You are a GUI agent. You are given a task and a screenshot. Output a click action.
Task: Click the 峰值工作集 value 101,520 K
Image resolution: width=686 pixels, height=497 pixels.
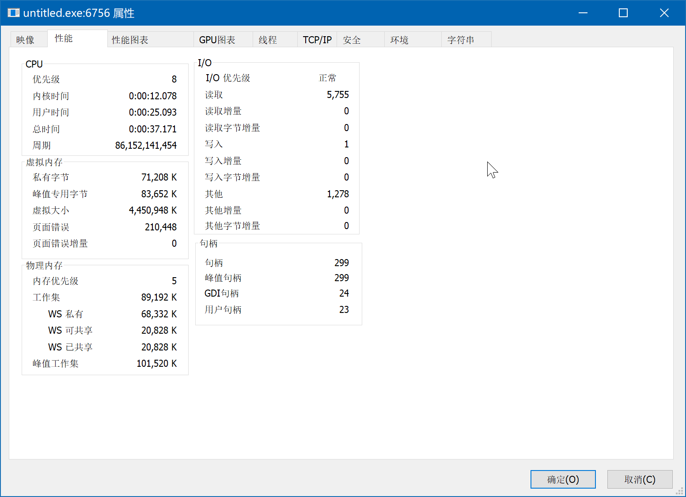tap(156, 363)
